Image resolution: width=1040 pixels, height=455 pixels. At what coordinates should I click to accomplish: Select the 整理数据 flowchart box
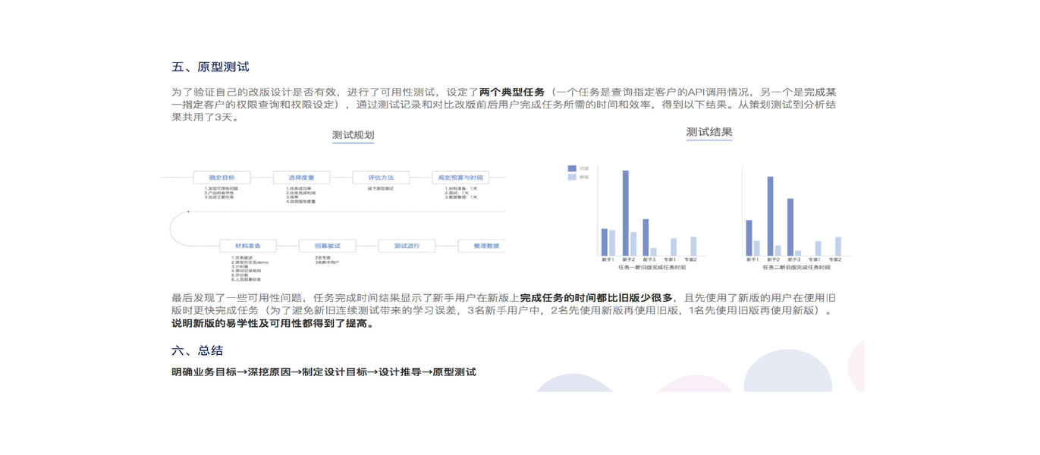pyautogui.click(x=482, y=246)
